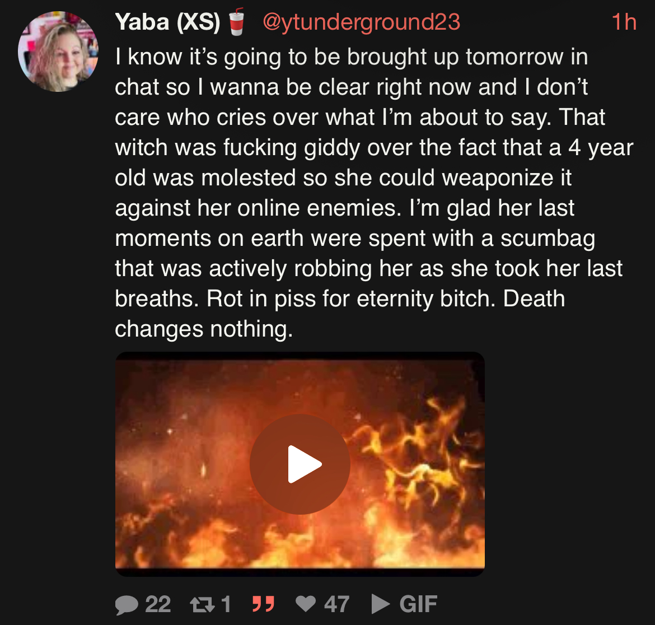Viewport: 655px width, 625px height.
Task: Click the post's first line of text
Action: 352,57
